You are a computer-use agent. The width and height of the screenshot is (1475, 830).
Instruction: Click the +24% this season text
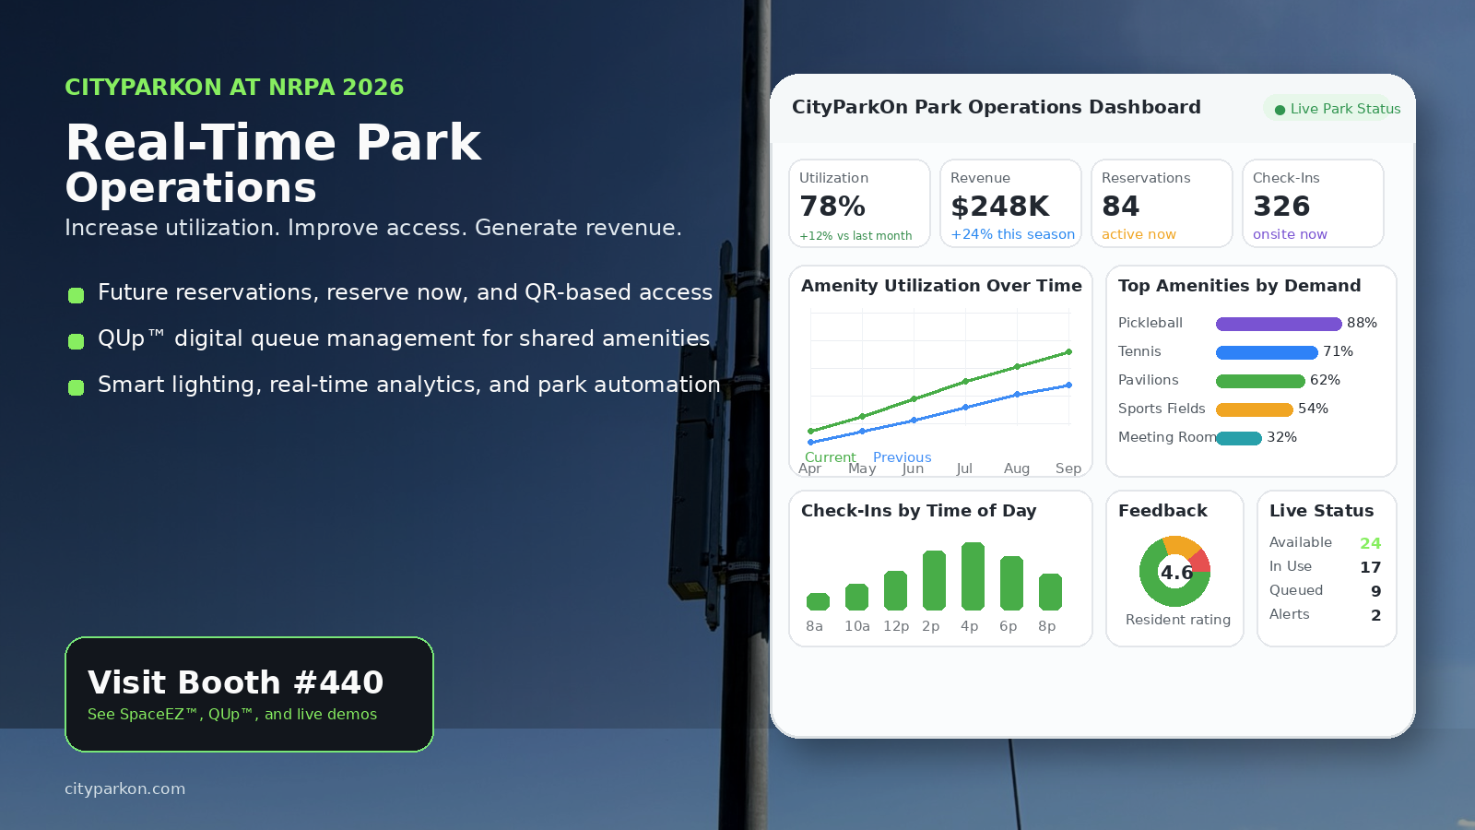1013,234
